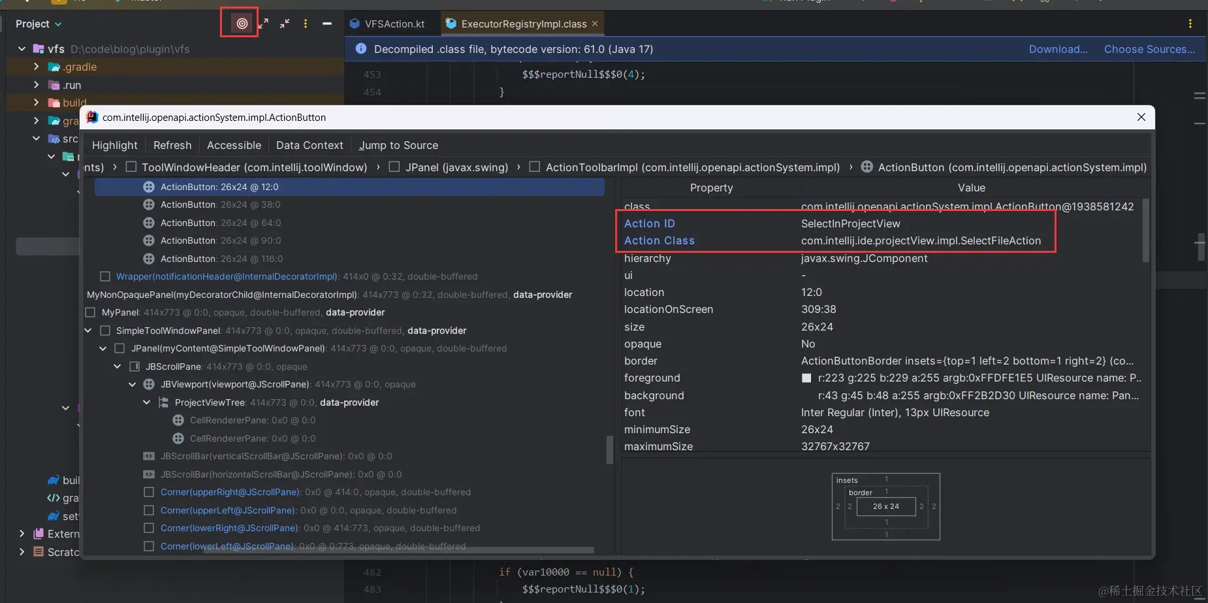Expand all nodes in the Project panel

coord(263,24)
